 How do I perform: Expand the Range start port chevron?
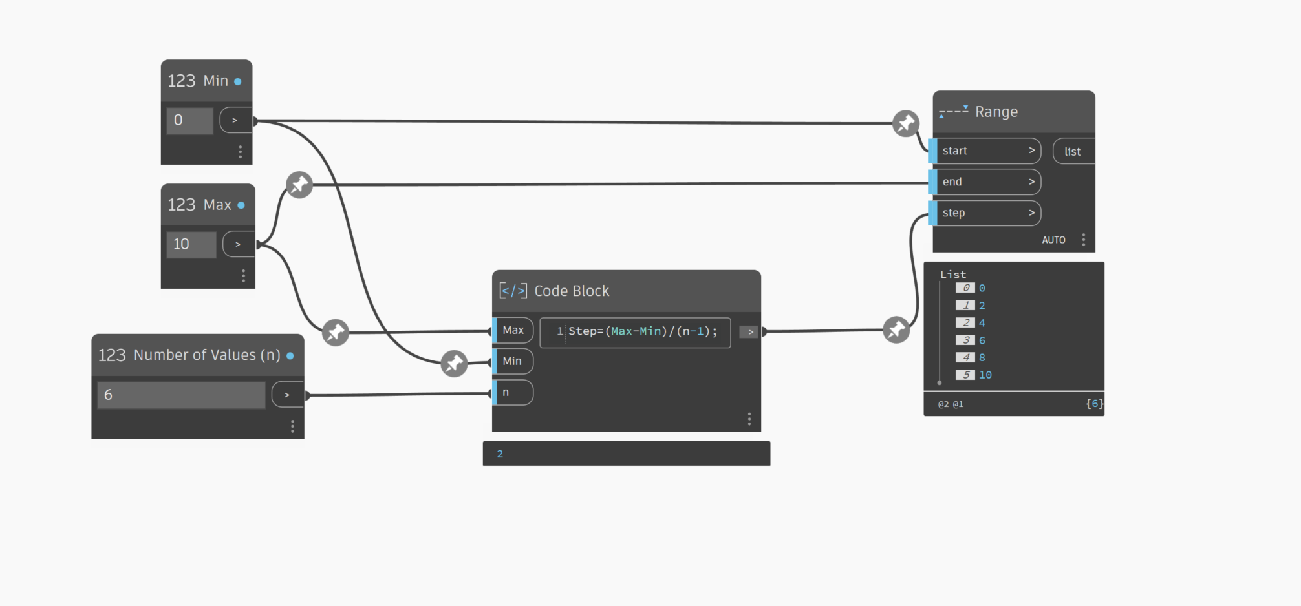click(1031, 151)
